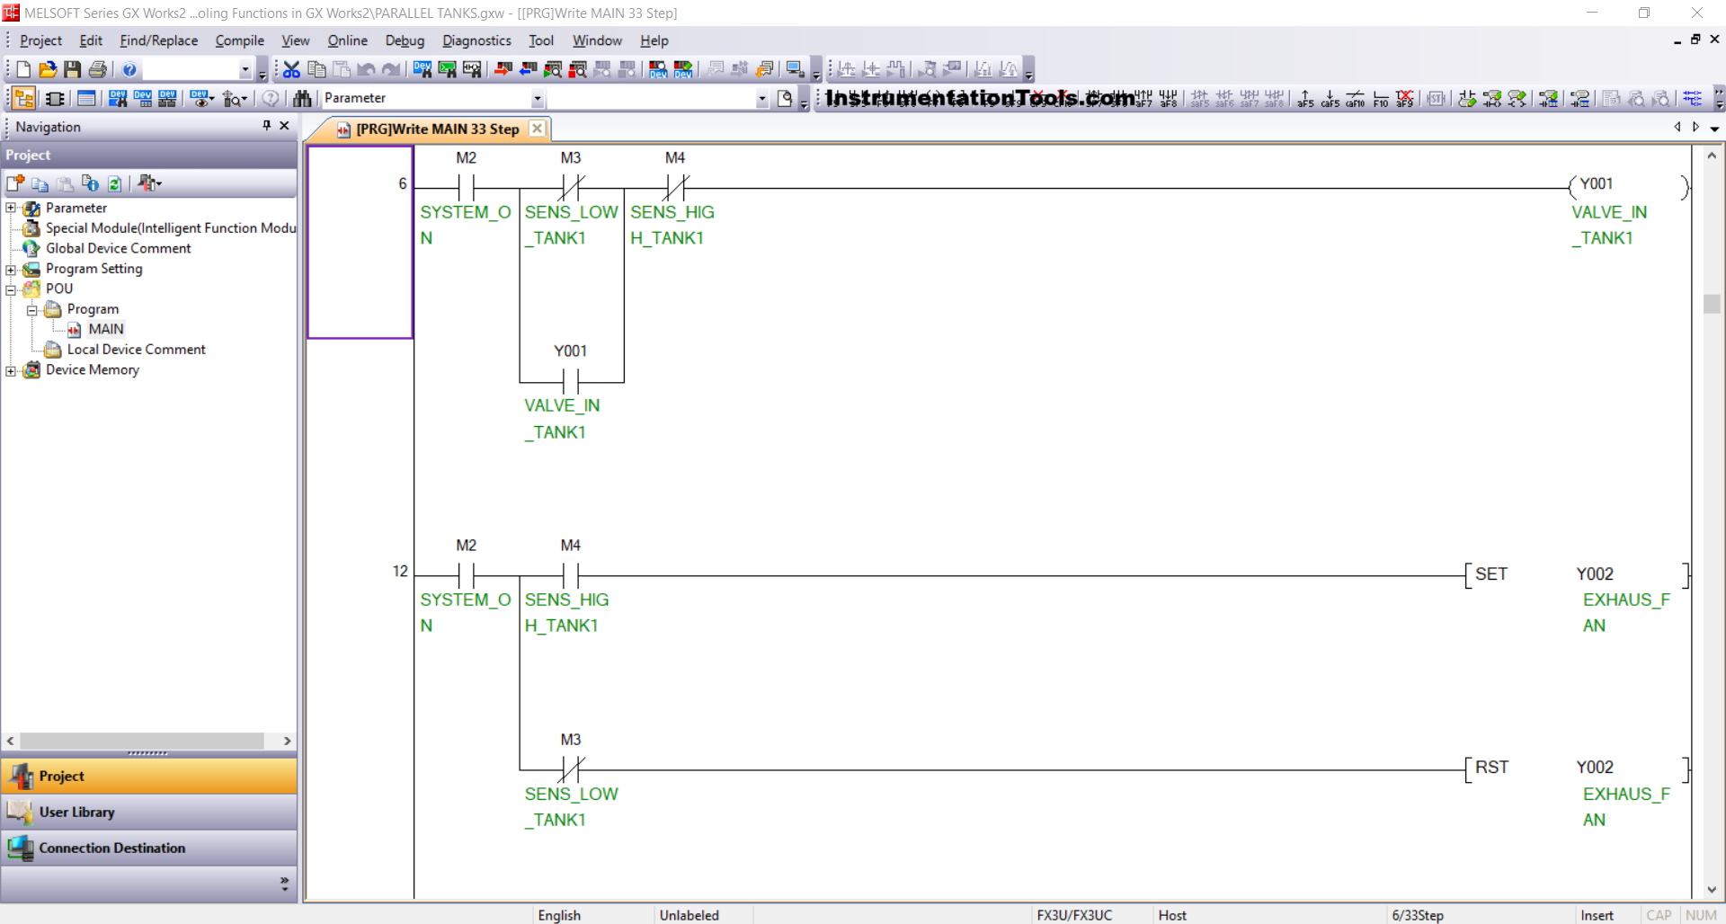
Task: Open the Diagnostics menu
Action: (476, 40)
